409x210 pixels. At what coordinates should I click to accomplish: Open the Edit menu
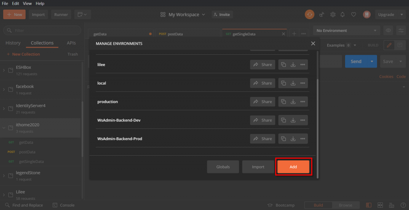pyautogui.click(x=16, y=3)
